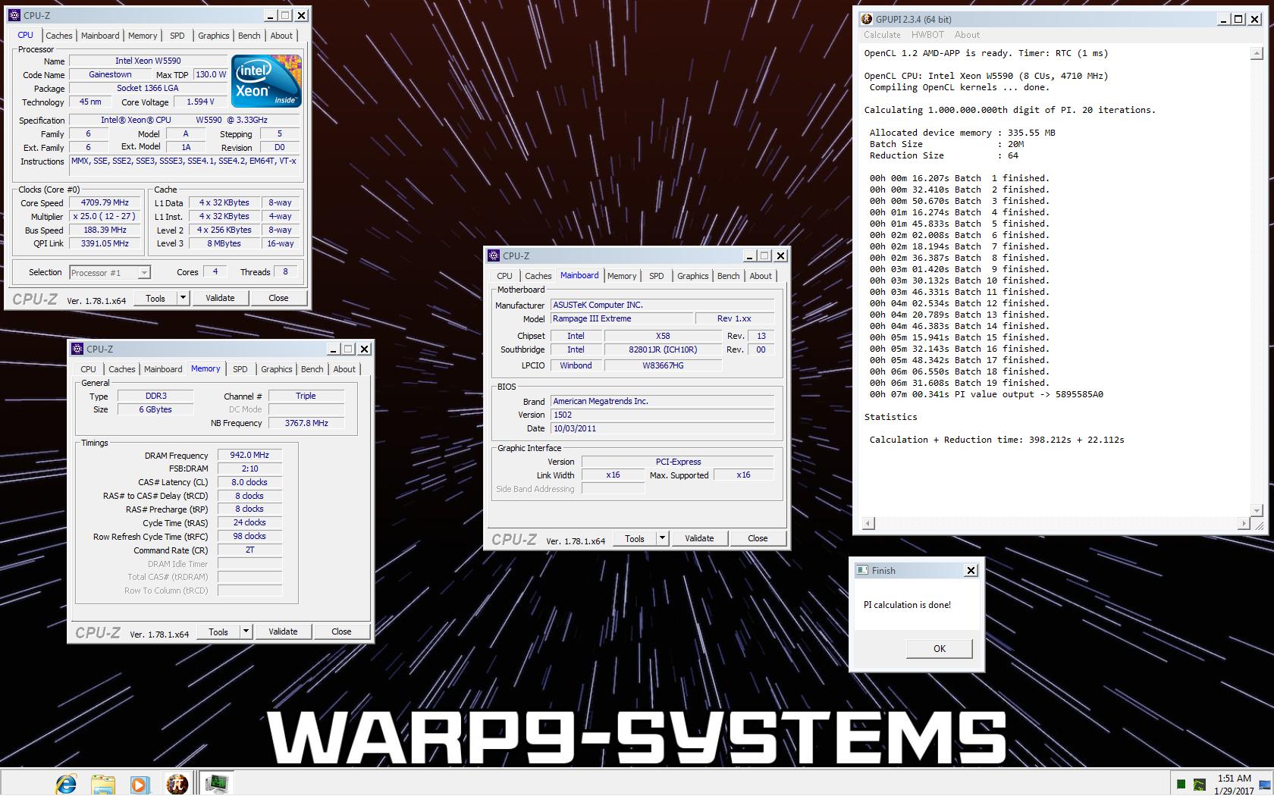Open the HWBOT menu in GPUPI
This screenshot has width=1274, height=796.
[927, 35]
